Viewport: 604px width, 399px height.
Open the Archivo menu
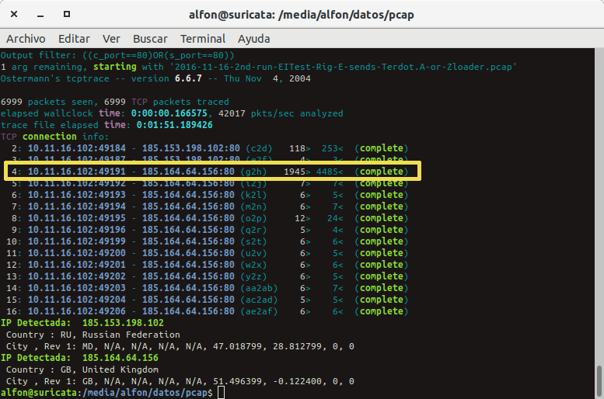point(26,39)
